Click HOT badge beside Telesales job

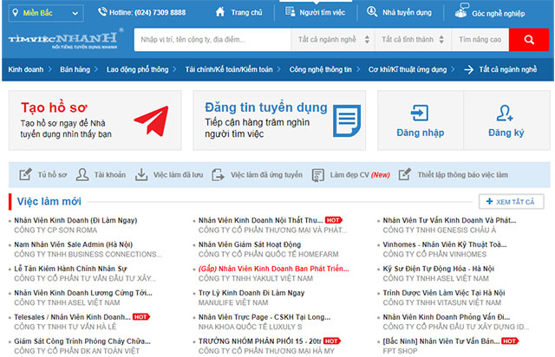(140, 317)
